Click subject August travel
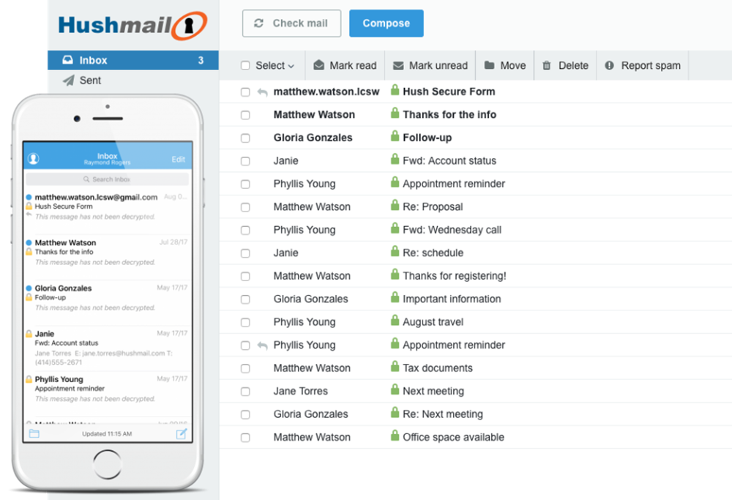 pos(433,322)
